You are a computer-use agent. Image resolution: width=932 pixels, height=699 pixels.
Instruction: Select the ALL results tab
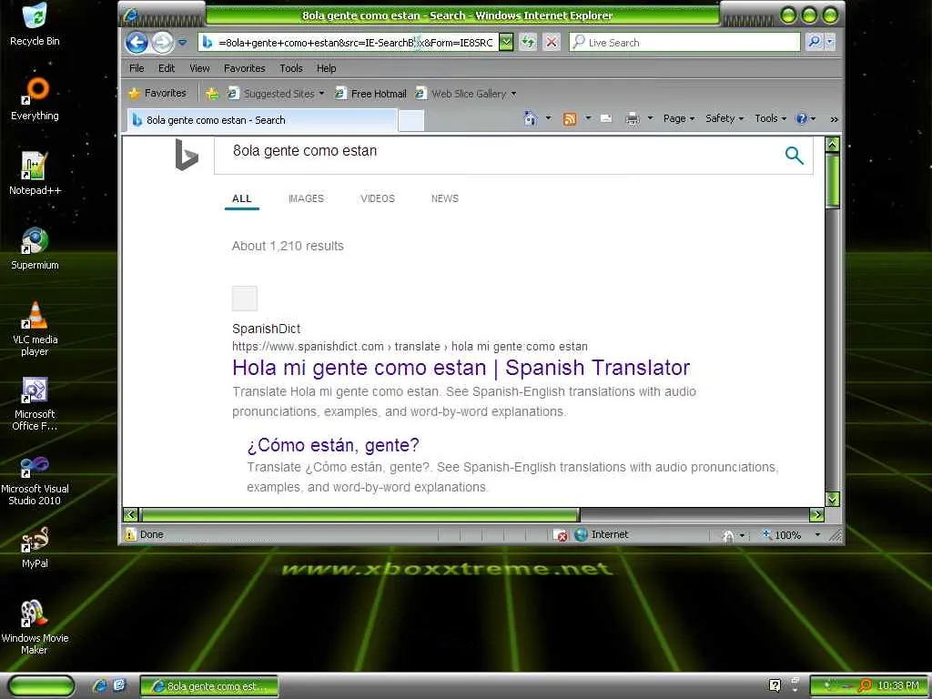(242, 198)
